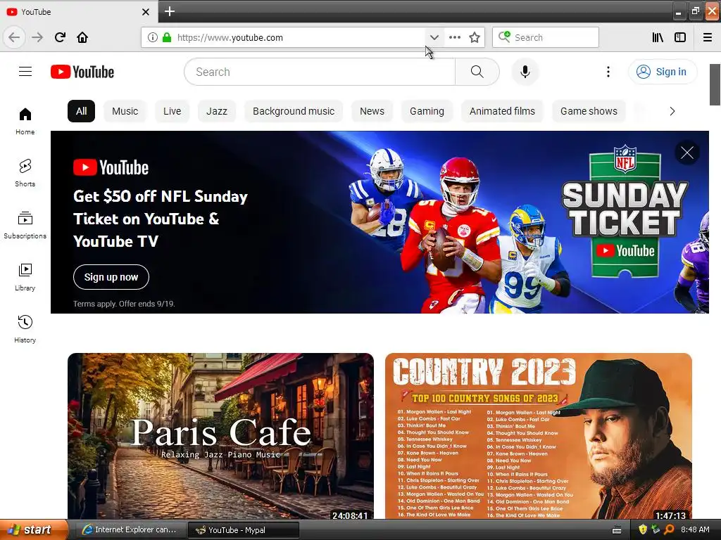Open the browser Library icon
This screenshot has height=540, width=721.
click(658, 38)
